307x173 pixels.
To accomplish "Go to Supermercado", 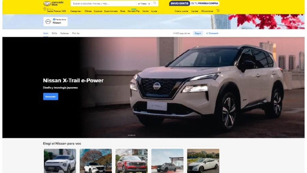I will (x=111, y=11).
